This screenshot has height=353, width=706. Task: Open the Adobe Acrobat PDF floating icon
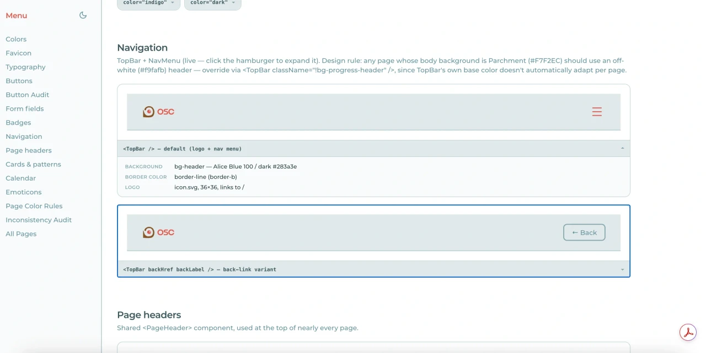pos(688,333)
